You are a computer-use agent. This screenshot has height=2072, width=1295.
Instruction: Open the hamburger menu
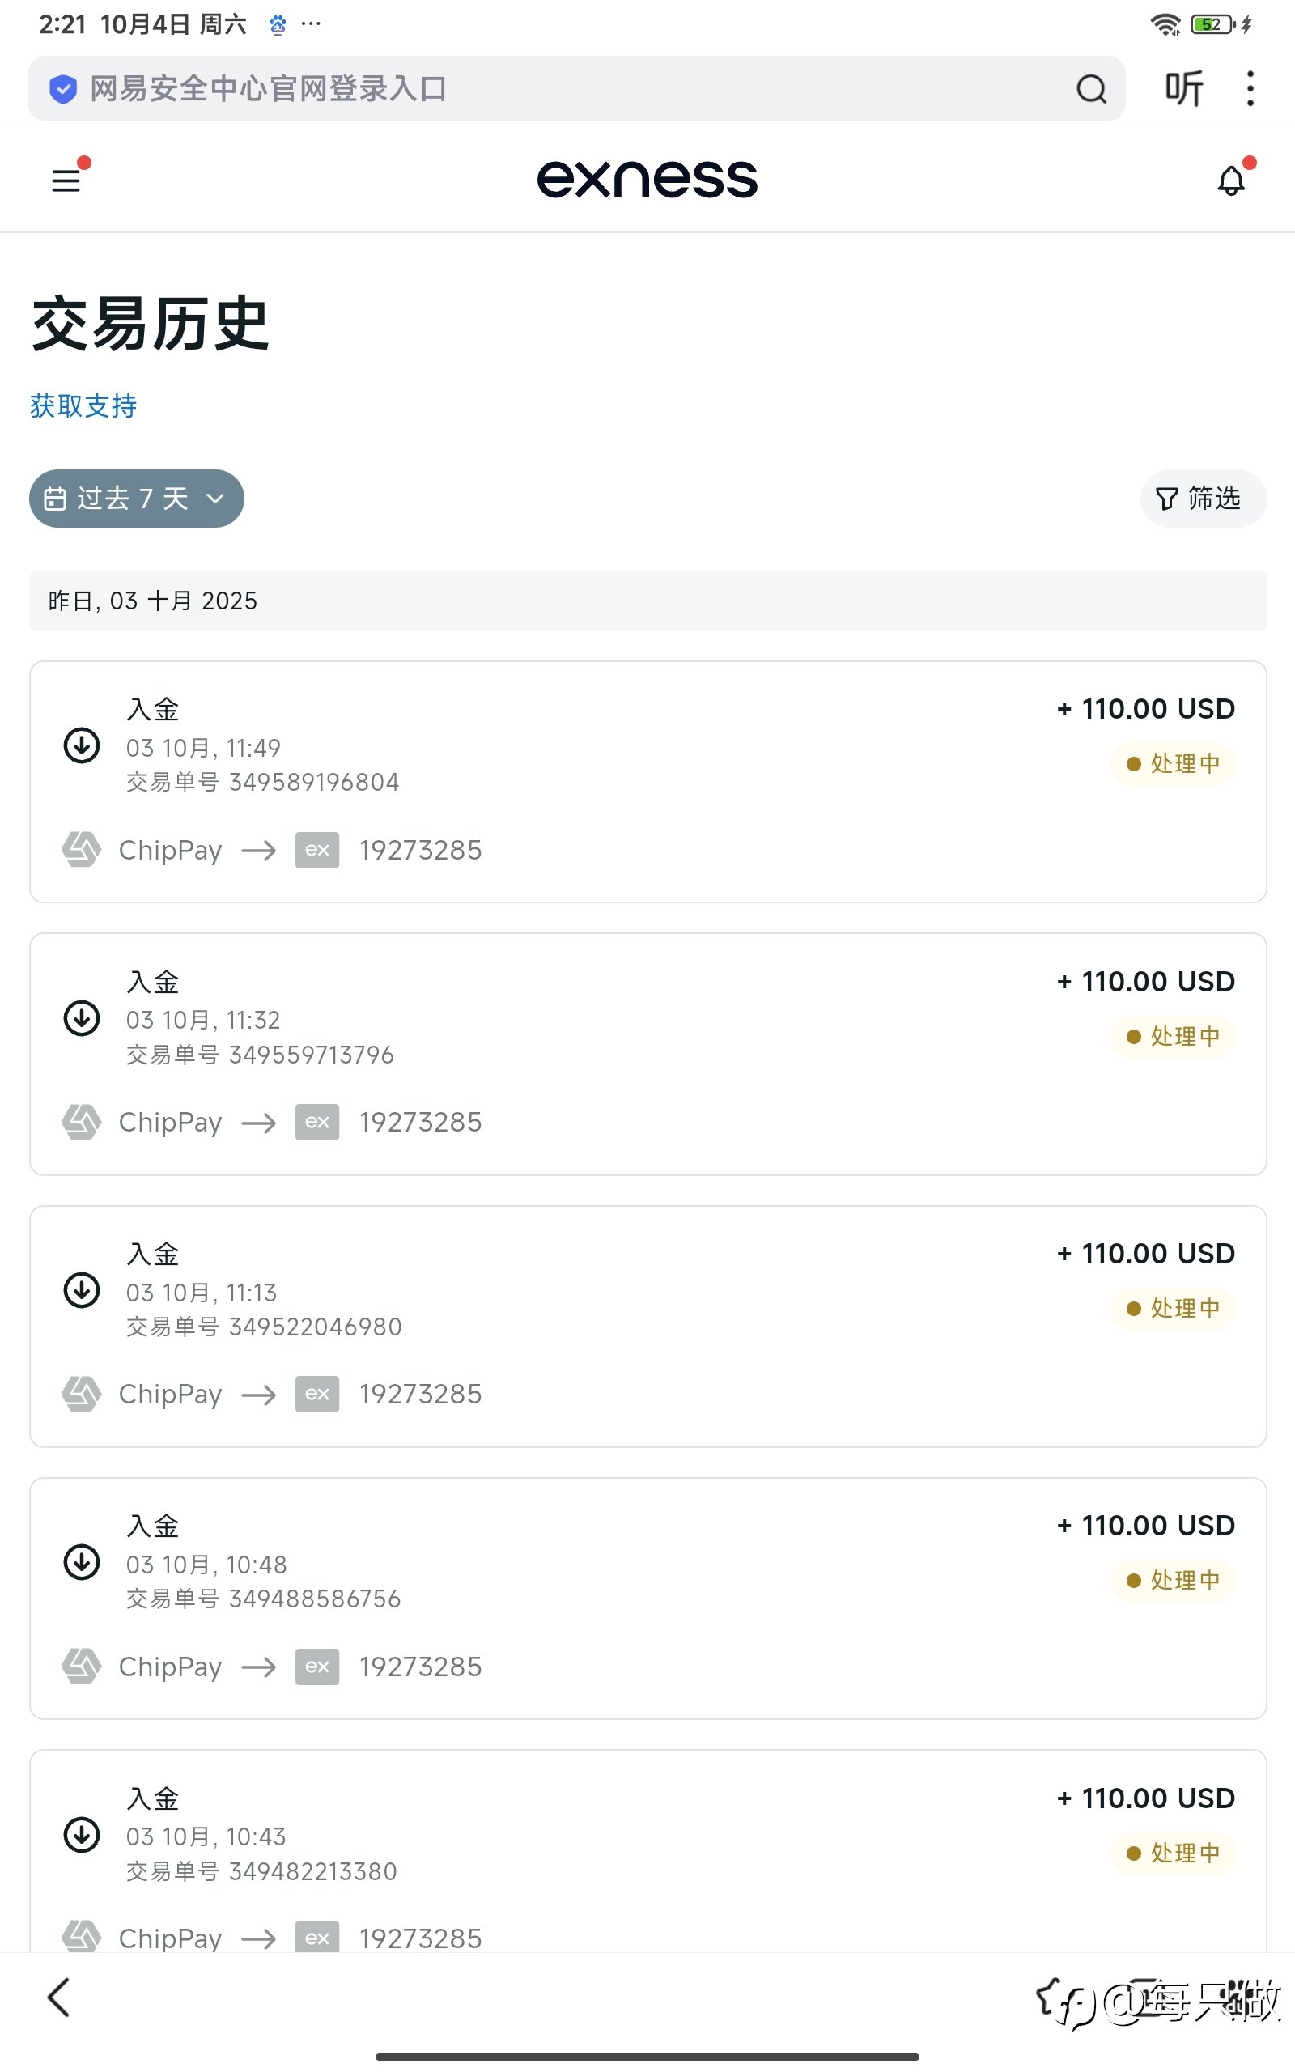(x=66, y=180)
